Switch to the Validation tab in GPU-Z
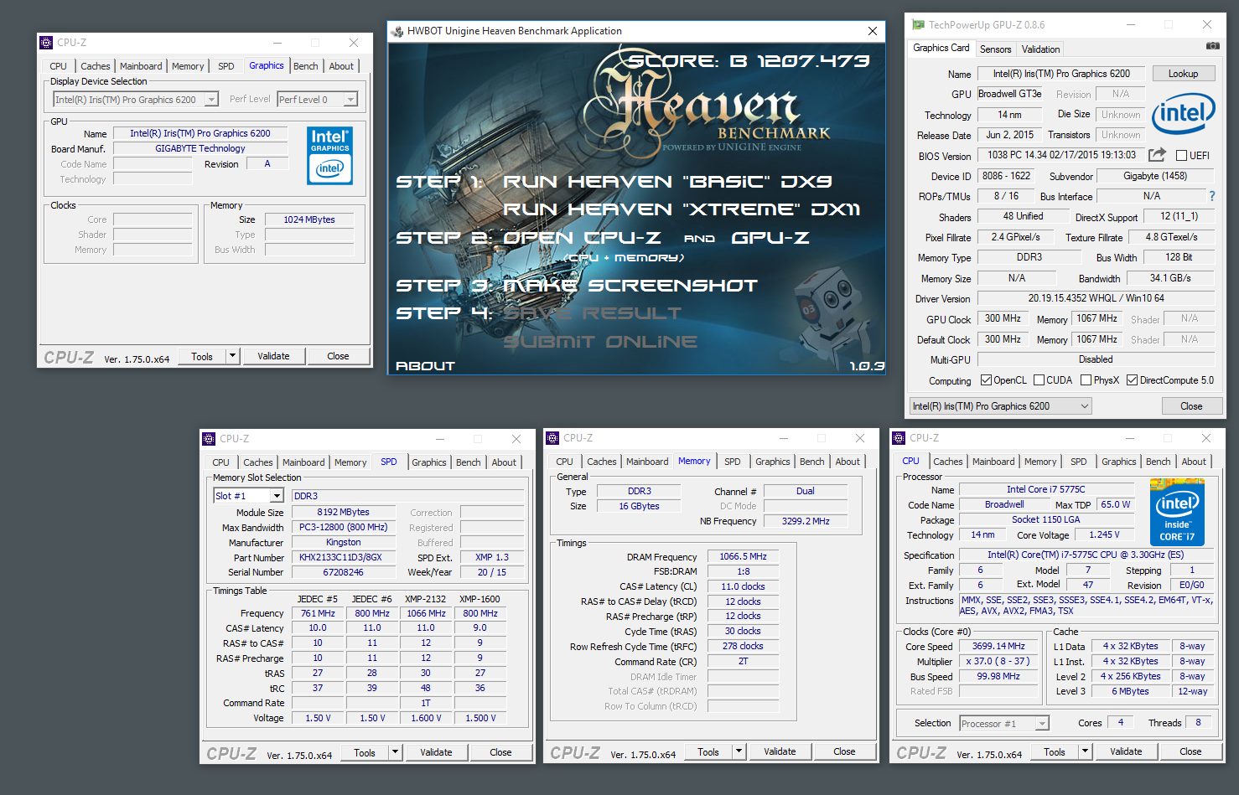The width and height of the screenshot is (1239, 795). pyautogui.click(x=1041, y=49)
